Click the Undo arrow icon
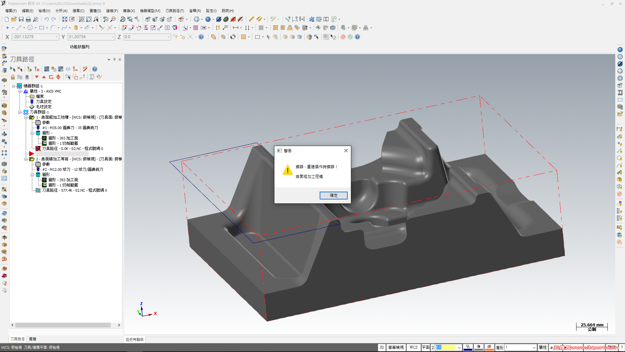 point(47,19)
